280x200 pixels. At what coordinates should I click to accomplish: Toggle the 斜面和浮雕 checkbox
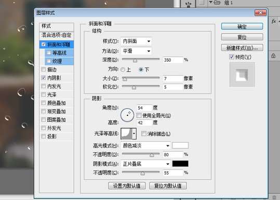coord(44,44)
